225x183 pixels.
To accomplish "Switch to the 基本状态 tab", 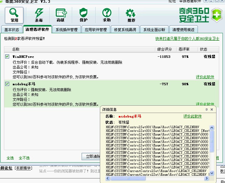I will 12,30.
